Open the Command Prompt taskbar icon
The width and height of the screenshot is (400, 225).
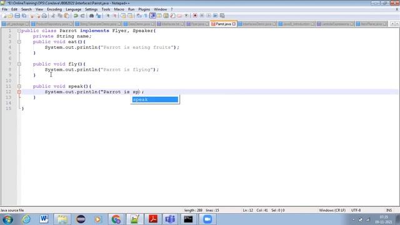click(x=188, y=219)
